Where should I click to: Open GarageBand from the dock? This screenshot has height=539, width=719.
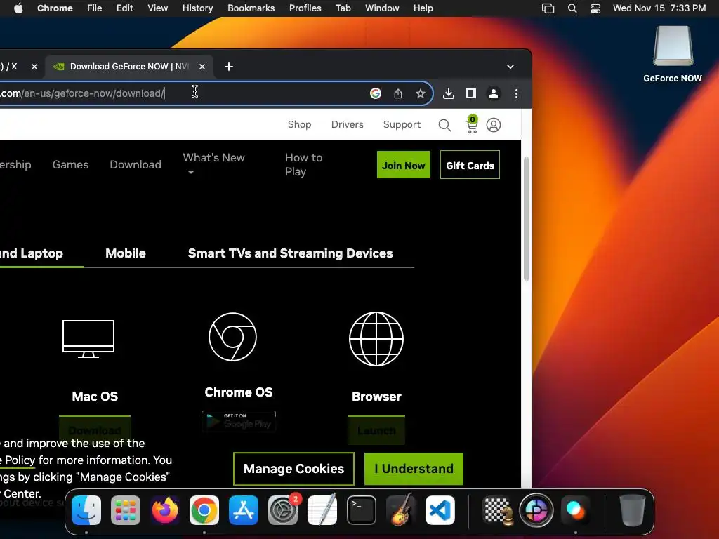coord(401,510)
